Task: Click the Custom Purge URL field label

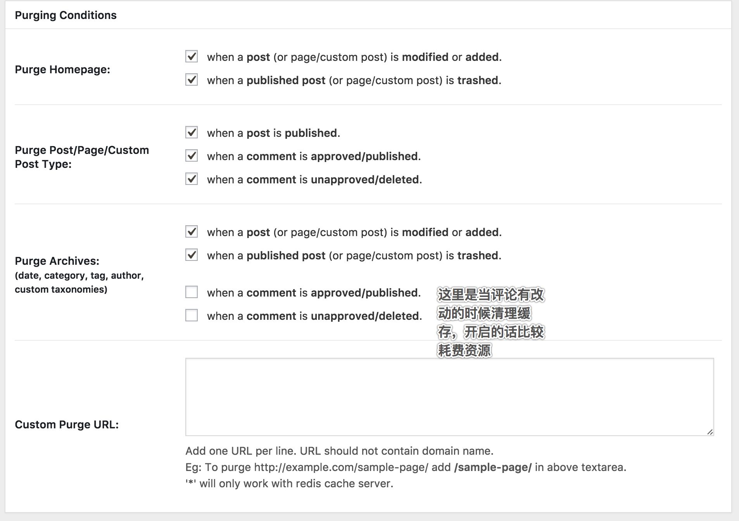Action: click(x=67, y=424)
